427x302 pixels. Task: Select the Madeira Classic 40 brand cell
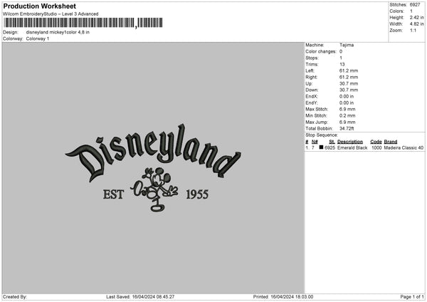(x=404, y=147)
